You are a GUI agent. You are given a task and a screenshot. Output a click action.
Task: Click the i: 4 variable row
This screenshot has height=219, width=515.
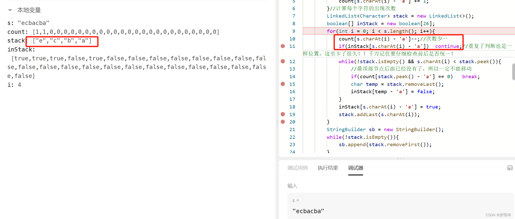click(14, 85)
